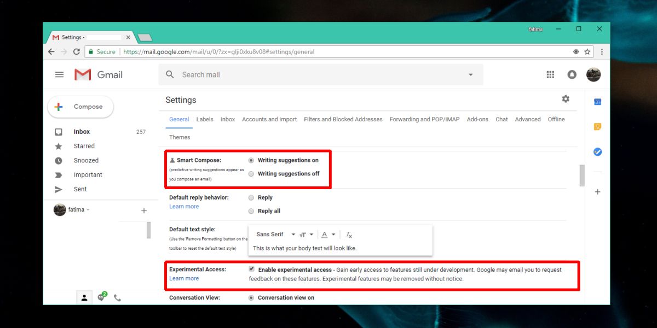The height and width of the screenshot is (328, 657).
Task: Open the Accounts and Import tab
Action: point(269,119)
